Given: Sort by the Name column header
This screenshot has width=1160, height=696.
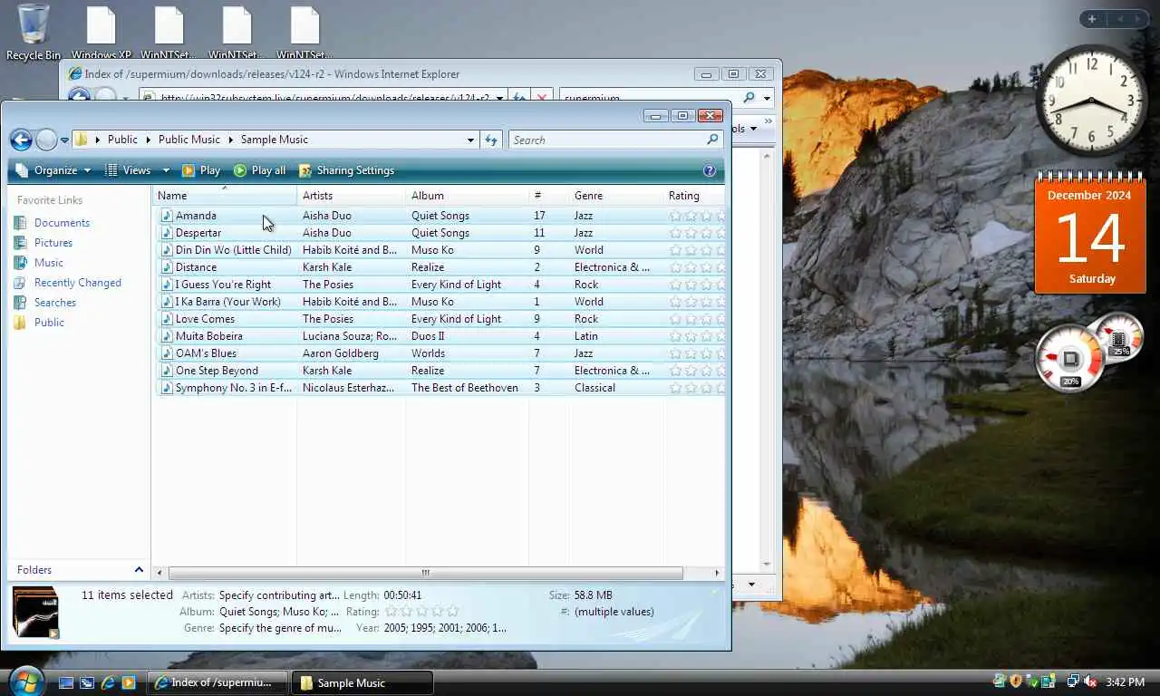Looking at the screenshot, I should [x=225, y=196].
